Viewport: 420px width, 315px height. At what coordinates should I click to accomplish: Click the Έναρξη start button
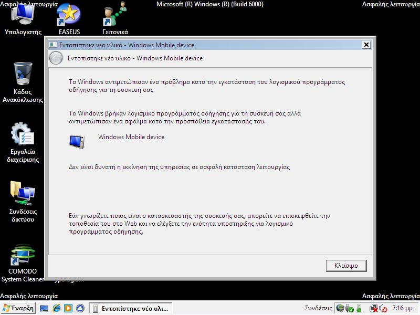pyautogui.click(x=18, y=308)
